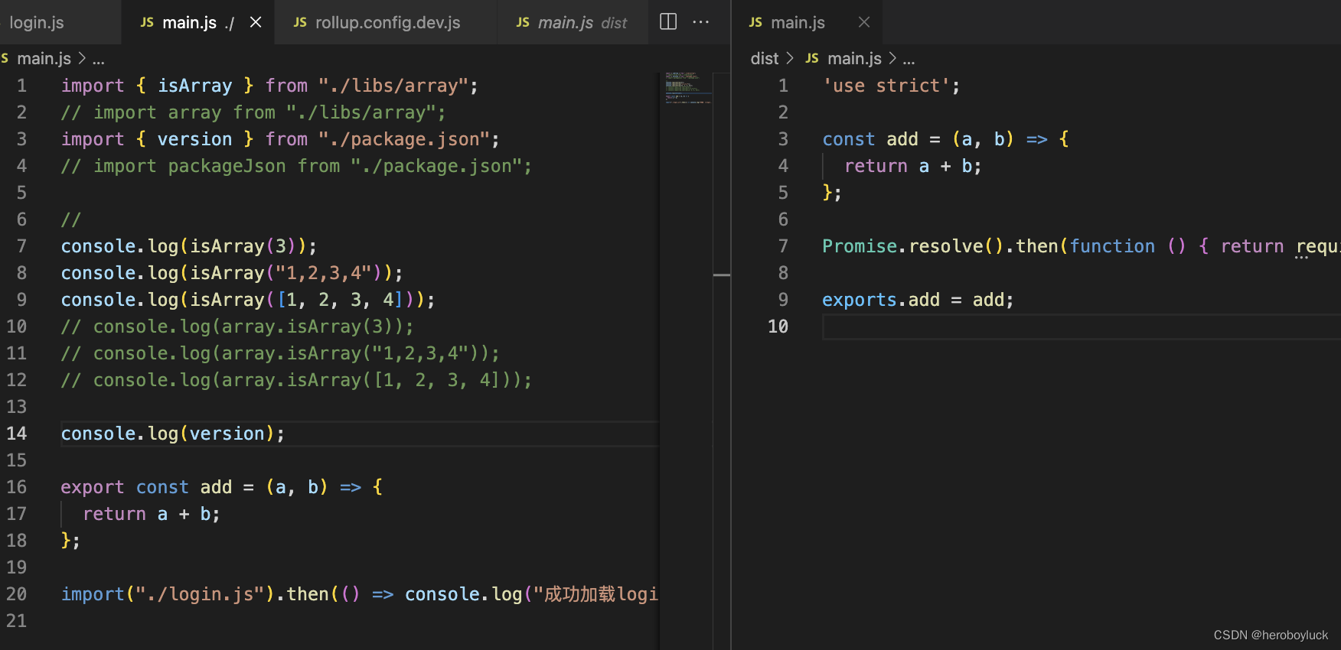Close the right group main.js tab

[x=864, y=22]
